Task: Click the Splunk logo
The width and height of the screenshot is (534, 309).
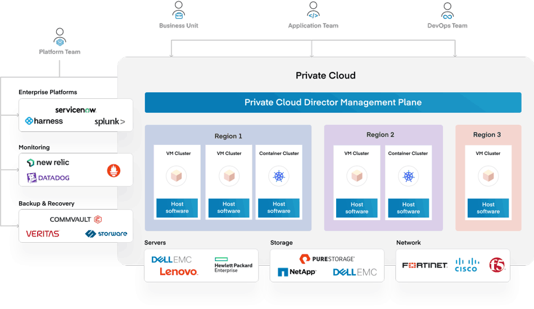Action: click(x=110, y=121)
